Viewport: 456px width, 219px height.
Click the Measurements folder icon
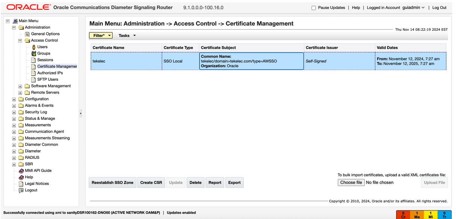point(21,125)
